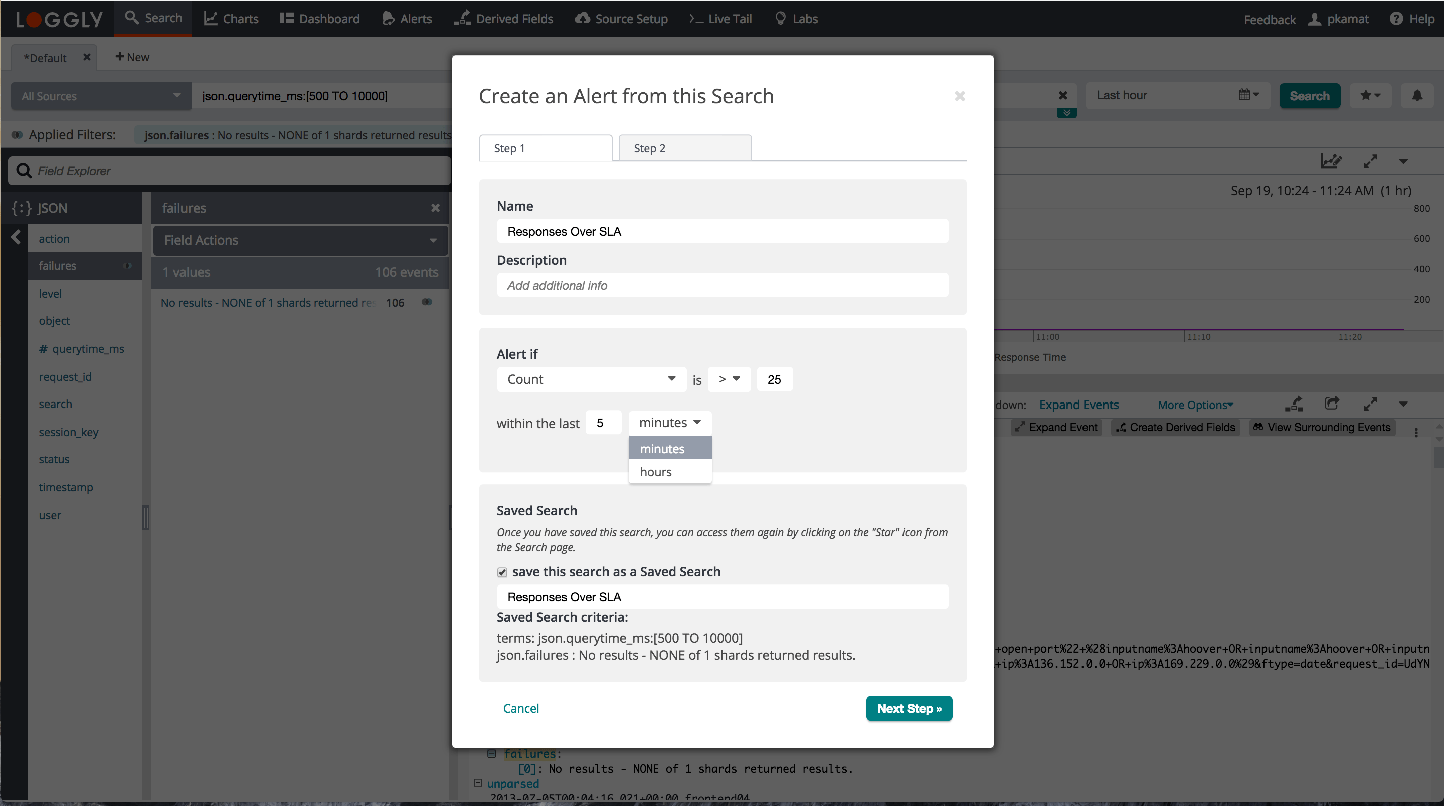Click the Help question mark icon
Viewport: 1444px width, 806px height.
1396,19
